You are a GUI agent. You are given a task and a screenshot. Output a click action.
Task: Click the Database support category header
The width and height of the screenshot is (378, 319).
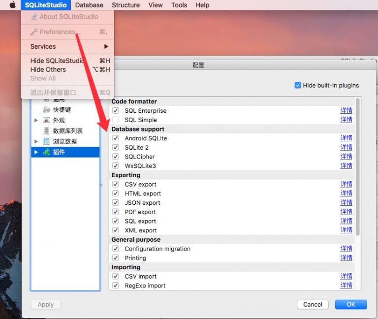[138, 129]
